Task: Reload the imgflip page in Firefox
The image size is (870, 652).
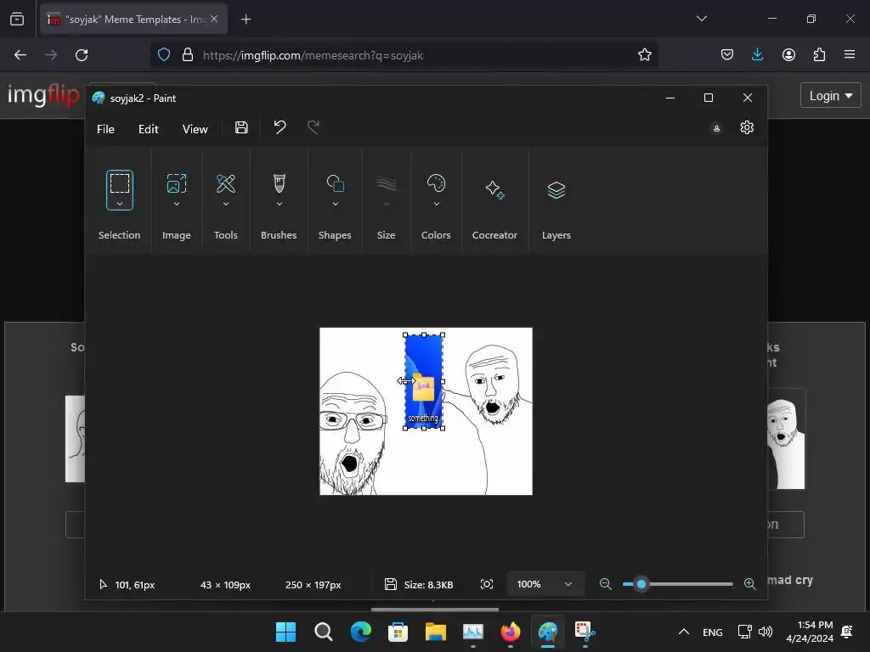Action: (x=82, y=55)
